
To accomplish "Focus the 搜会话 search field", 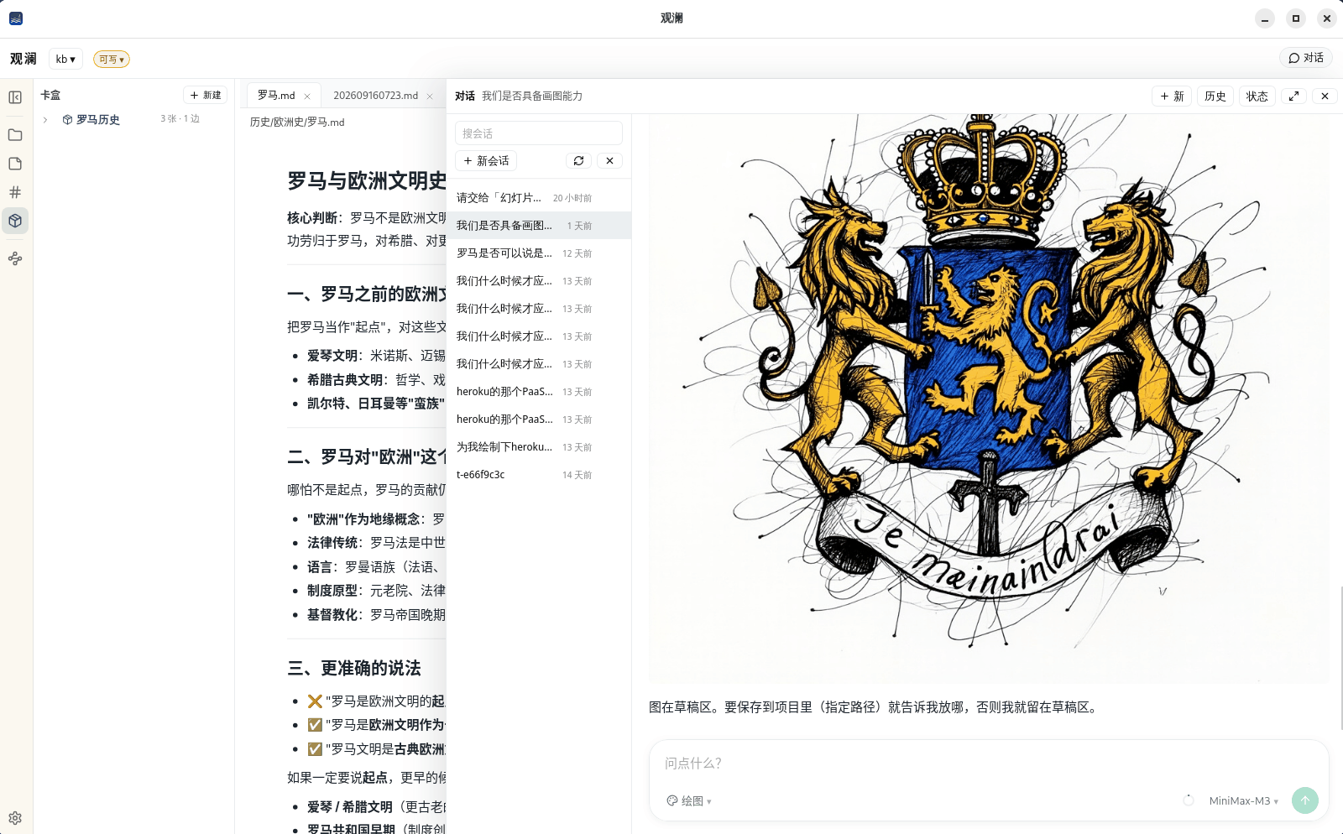I will (539, 133).
